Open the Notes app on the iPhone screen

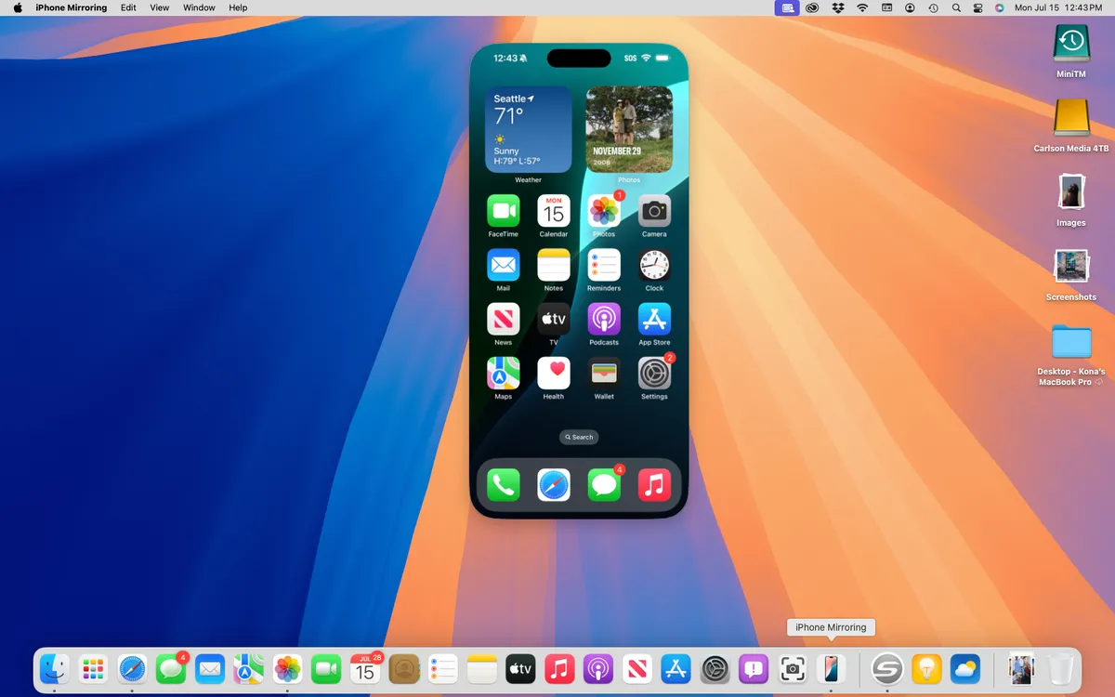pyautogui.click(x=554, y=265)
